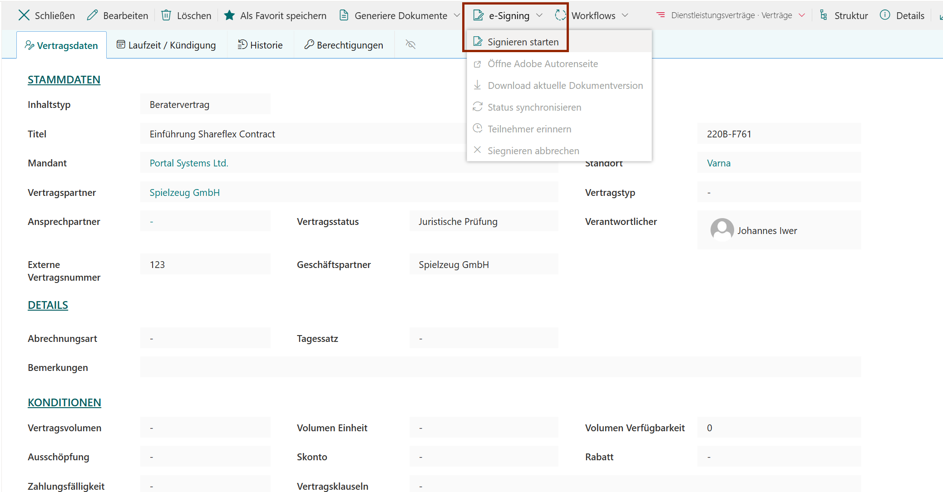The height and width of the screenshot is (492, 943).
Task: Select Signieren starten from e-Signing menu
Action: point(523,42)
